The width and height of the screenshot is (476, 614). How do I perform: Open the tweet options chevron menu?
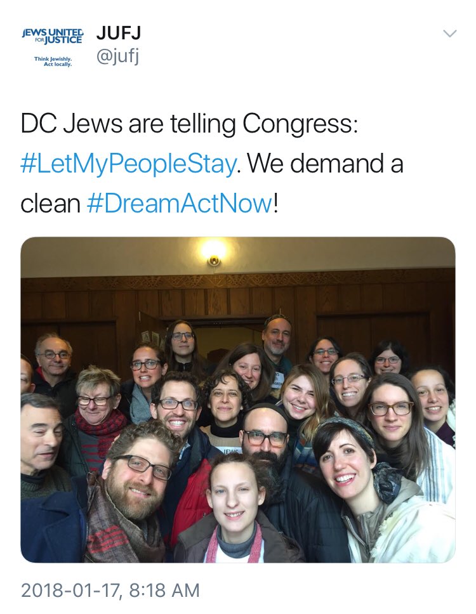450,33
